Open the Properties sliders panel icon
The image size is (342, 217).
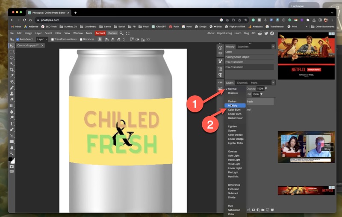coord(220,53)
